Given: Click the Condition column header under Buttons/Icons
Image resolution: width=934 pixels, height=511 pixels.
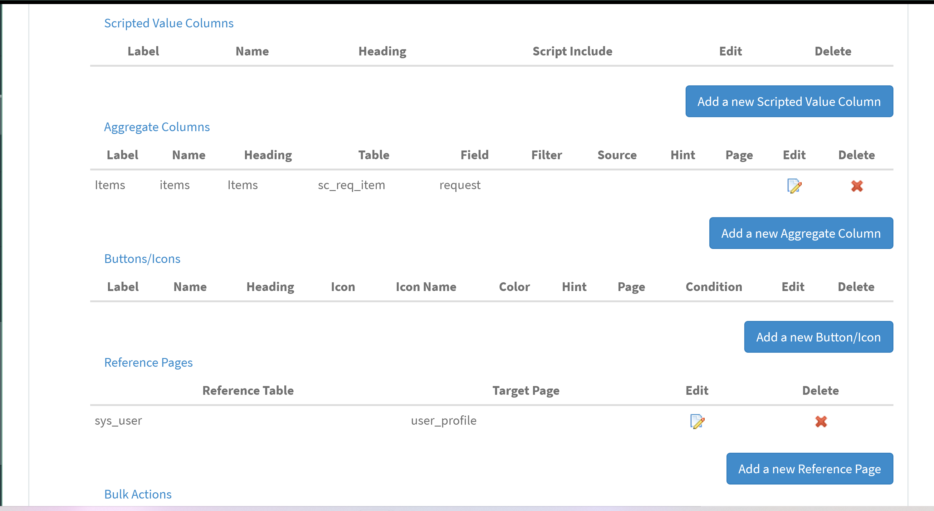Looking at the screenshot, I should coord(714,286).
